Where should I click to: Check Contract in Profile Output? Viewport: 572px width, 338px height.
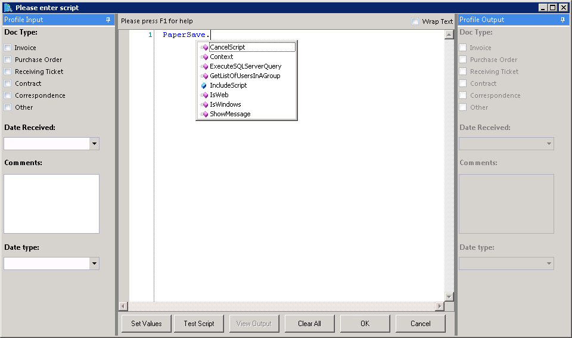(x=463, y=83)
